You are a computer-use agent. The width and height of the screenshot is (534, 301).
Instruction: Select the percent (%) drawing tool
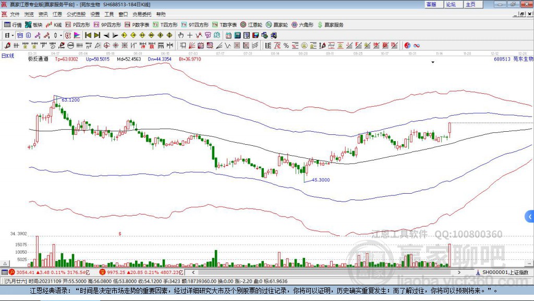click(286, 46)
